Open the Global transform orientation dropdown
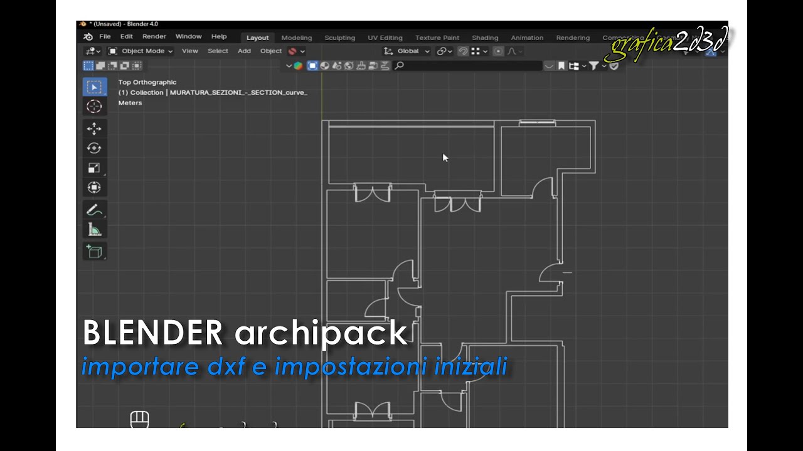803x451 pixels. click(407, 51)
